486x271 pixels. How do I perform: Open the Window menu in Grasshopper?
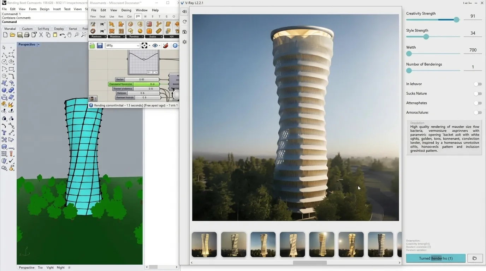click(x=142, y=10)
